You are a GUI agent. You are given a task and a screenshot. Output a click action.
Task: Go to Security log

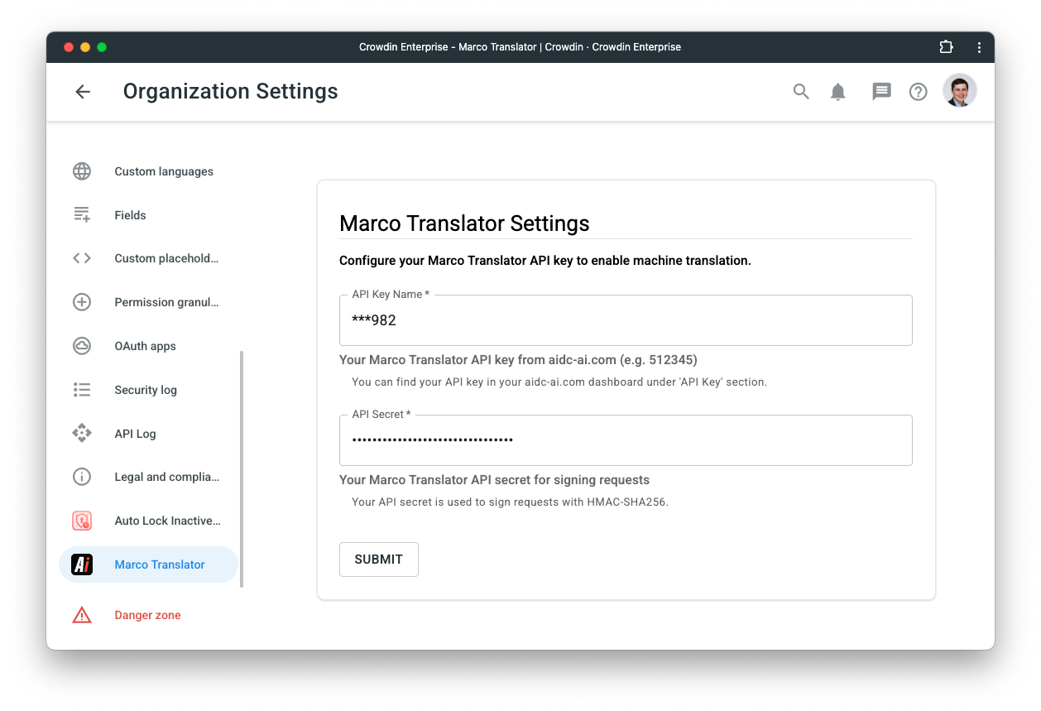point(148,390)
